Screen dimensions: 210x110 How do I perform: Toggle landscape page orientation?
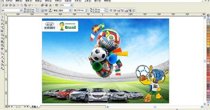click(x=46, y=10)
